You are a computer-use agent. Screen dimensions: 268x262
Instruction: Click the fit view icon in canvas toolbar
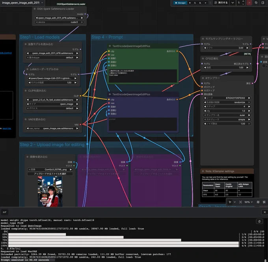pos(240,202)
